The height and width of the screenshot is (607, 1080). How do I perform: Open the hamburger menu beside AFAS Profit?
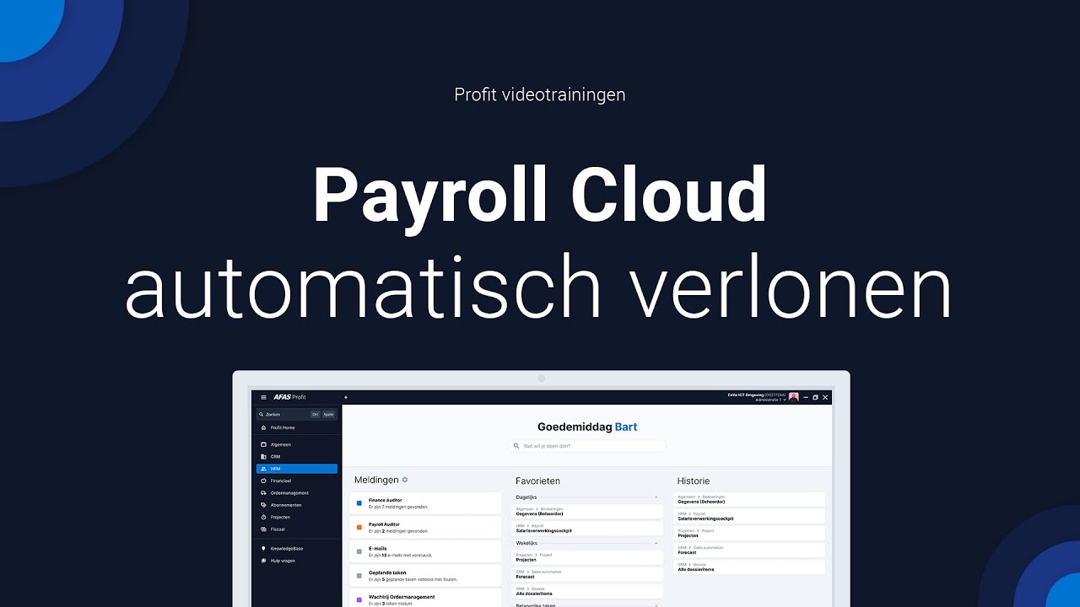[x=263, y=397]
